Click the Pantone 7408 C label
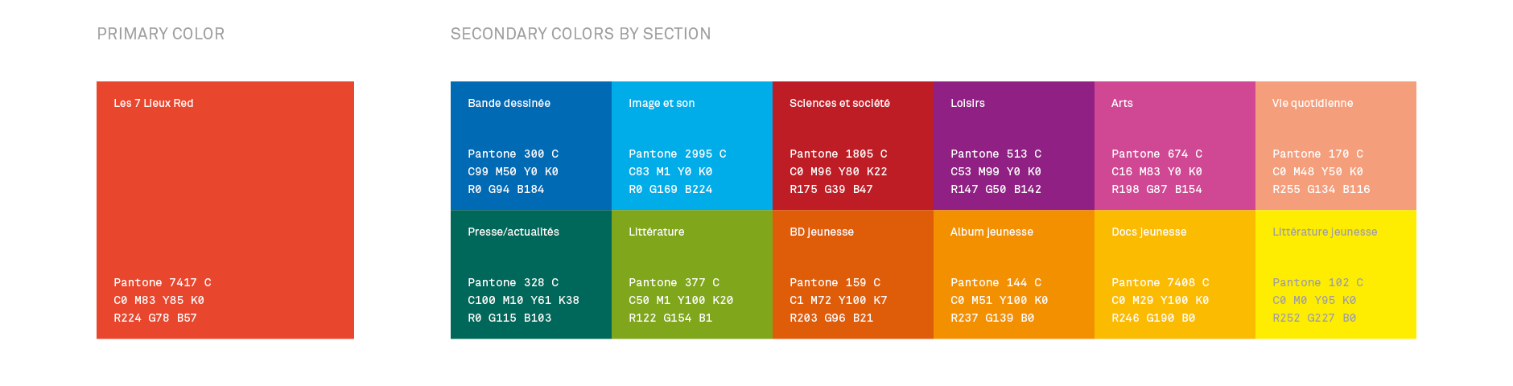The height and width of the screenshot is (386, 1513). [x=1161, y=282]
